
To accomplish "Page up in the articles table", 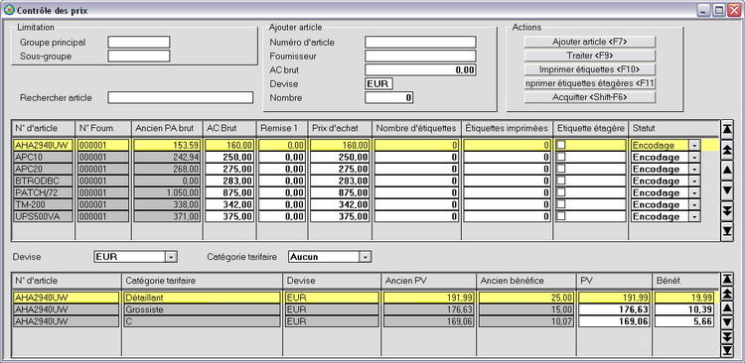I will coord(727,150).
